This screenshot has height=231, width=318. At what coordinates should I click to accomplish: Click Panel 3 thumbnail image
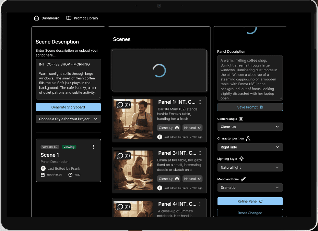coord(133,170)
